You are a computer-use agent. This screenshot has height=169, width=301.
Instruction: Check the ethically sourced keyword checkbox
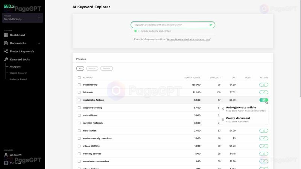[79, 154]
